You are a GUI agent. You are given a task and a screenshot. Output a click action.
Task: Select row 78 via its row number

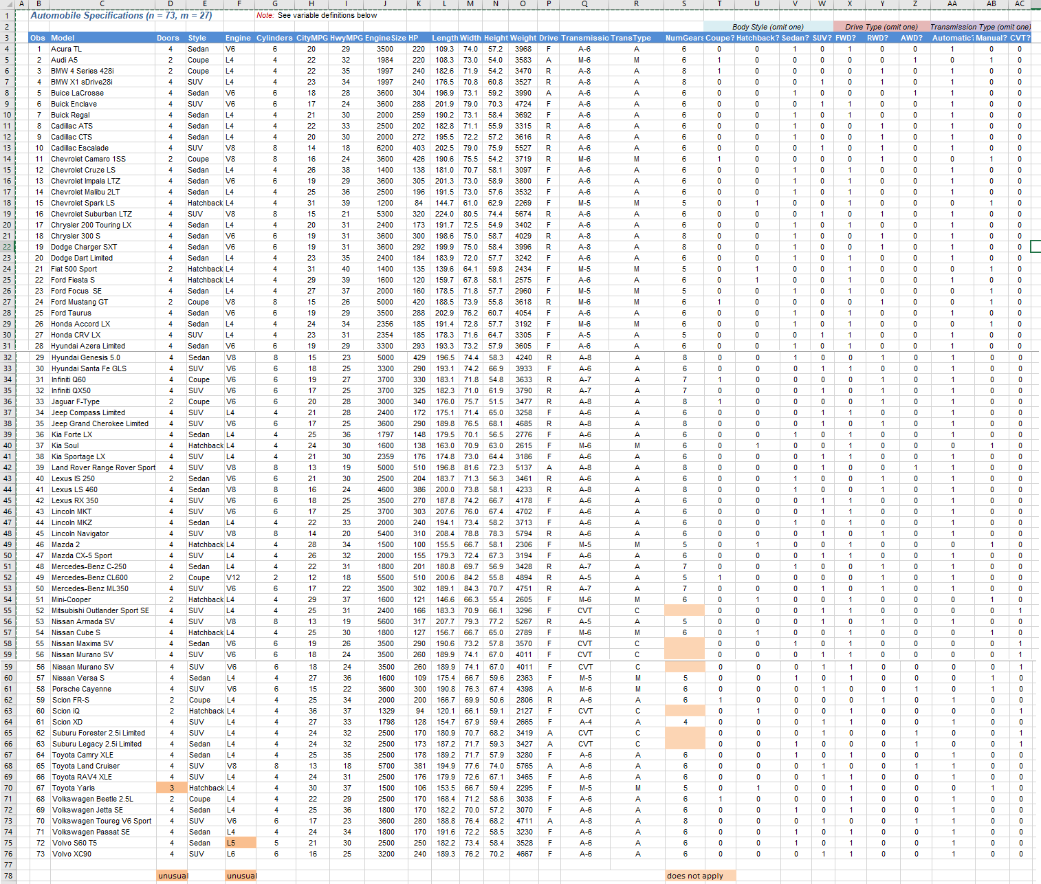point(7,876)
